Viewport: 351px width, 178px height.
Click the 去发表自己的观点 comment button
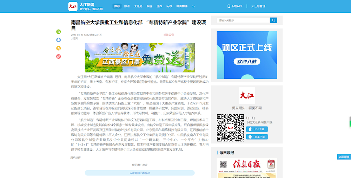140,173
